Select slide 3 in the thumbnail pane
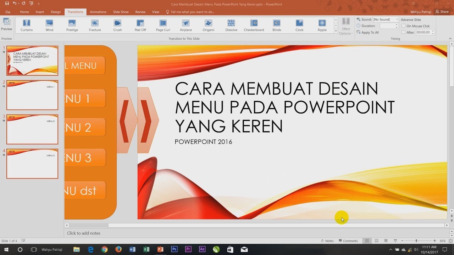Screen dimensions: 454x255 click(32, 130)
